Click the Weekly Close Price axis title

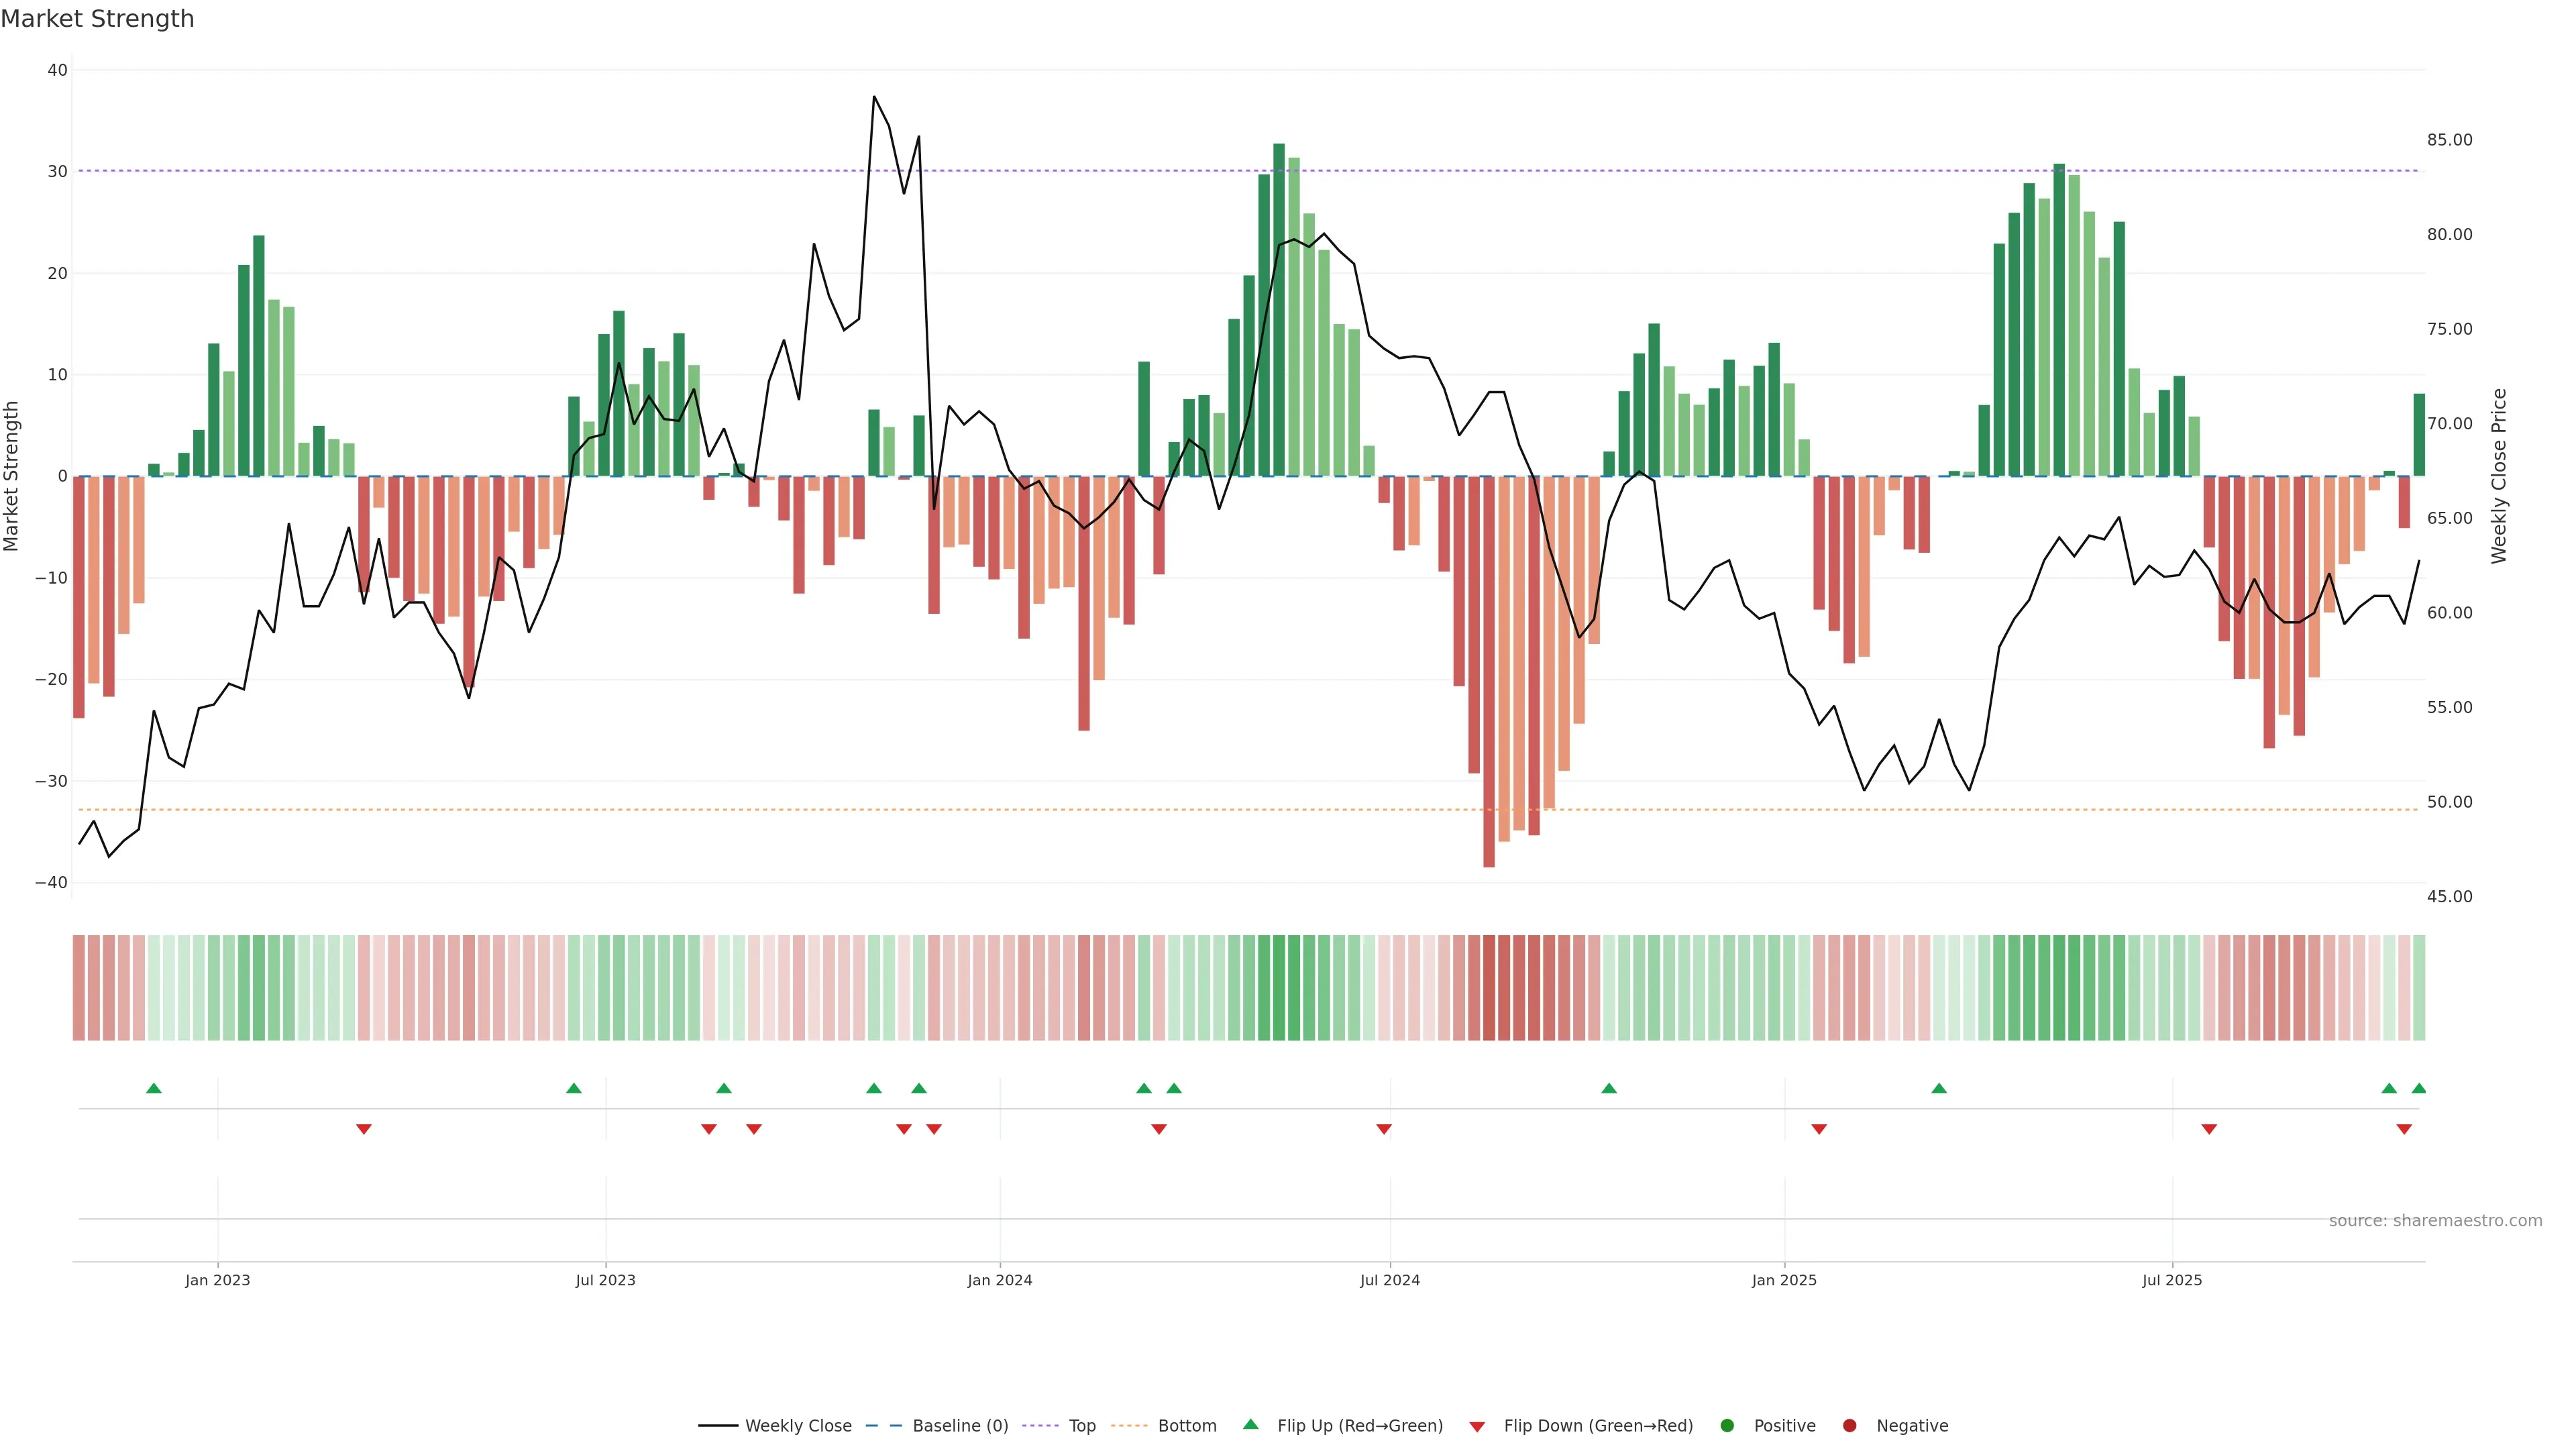(2499, 476)
